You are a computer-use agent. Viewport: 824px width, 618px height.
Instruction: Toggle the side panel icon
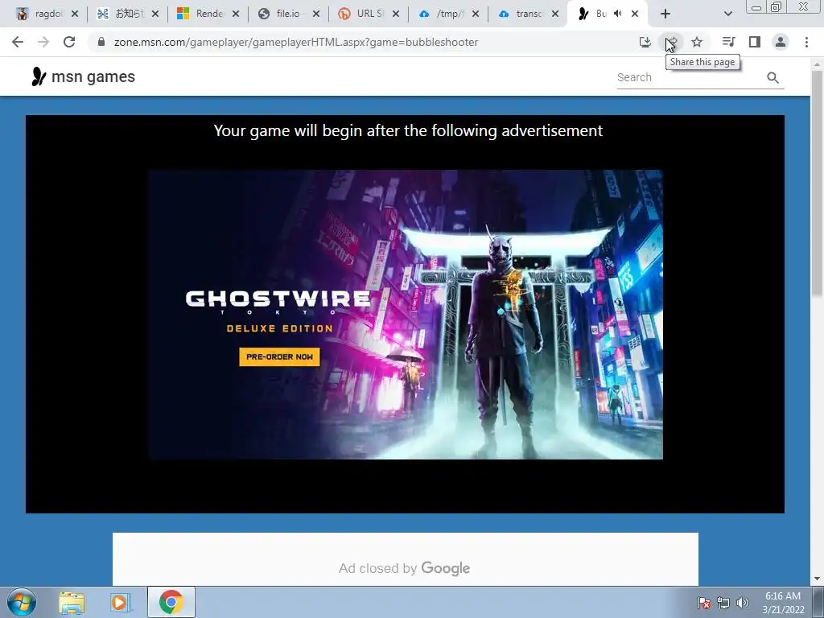pos(755,42)
